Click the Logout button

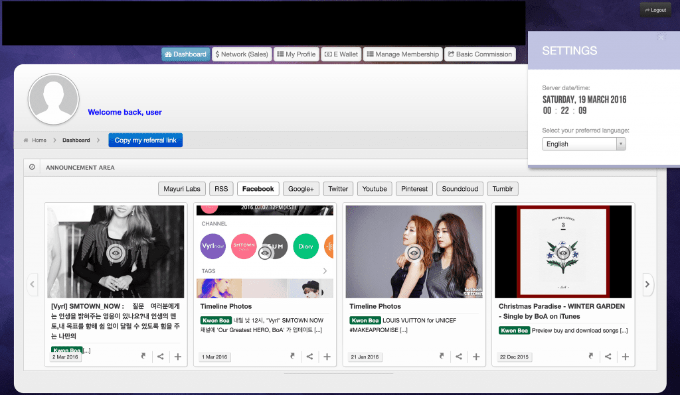pyautogui.click(x=655, y=10)
